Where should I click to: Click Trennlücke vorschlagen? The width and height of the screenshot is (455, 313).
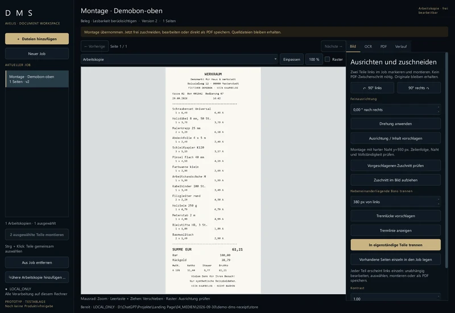click(x=395, y=216)
